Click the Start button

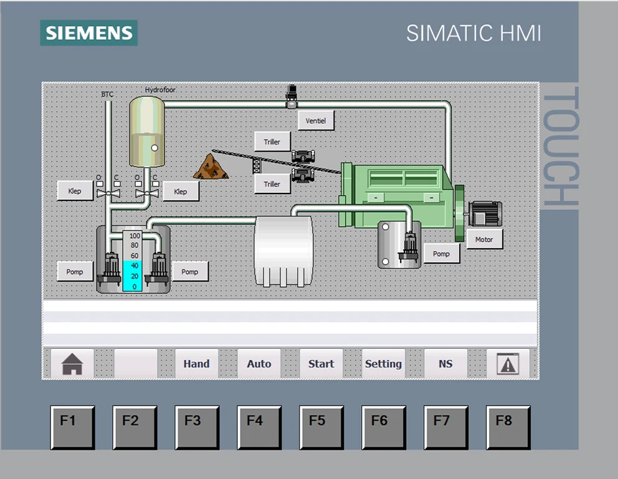(321, 364)
